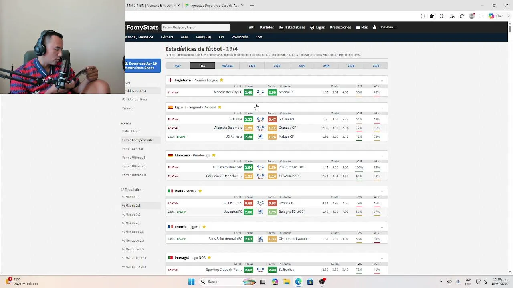
Task: Select Forma General in the sidebar
Action: click(133, 149)
